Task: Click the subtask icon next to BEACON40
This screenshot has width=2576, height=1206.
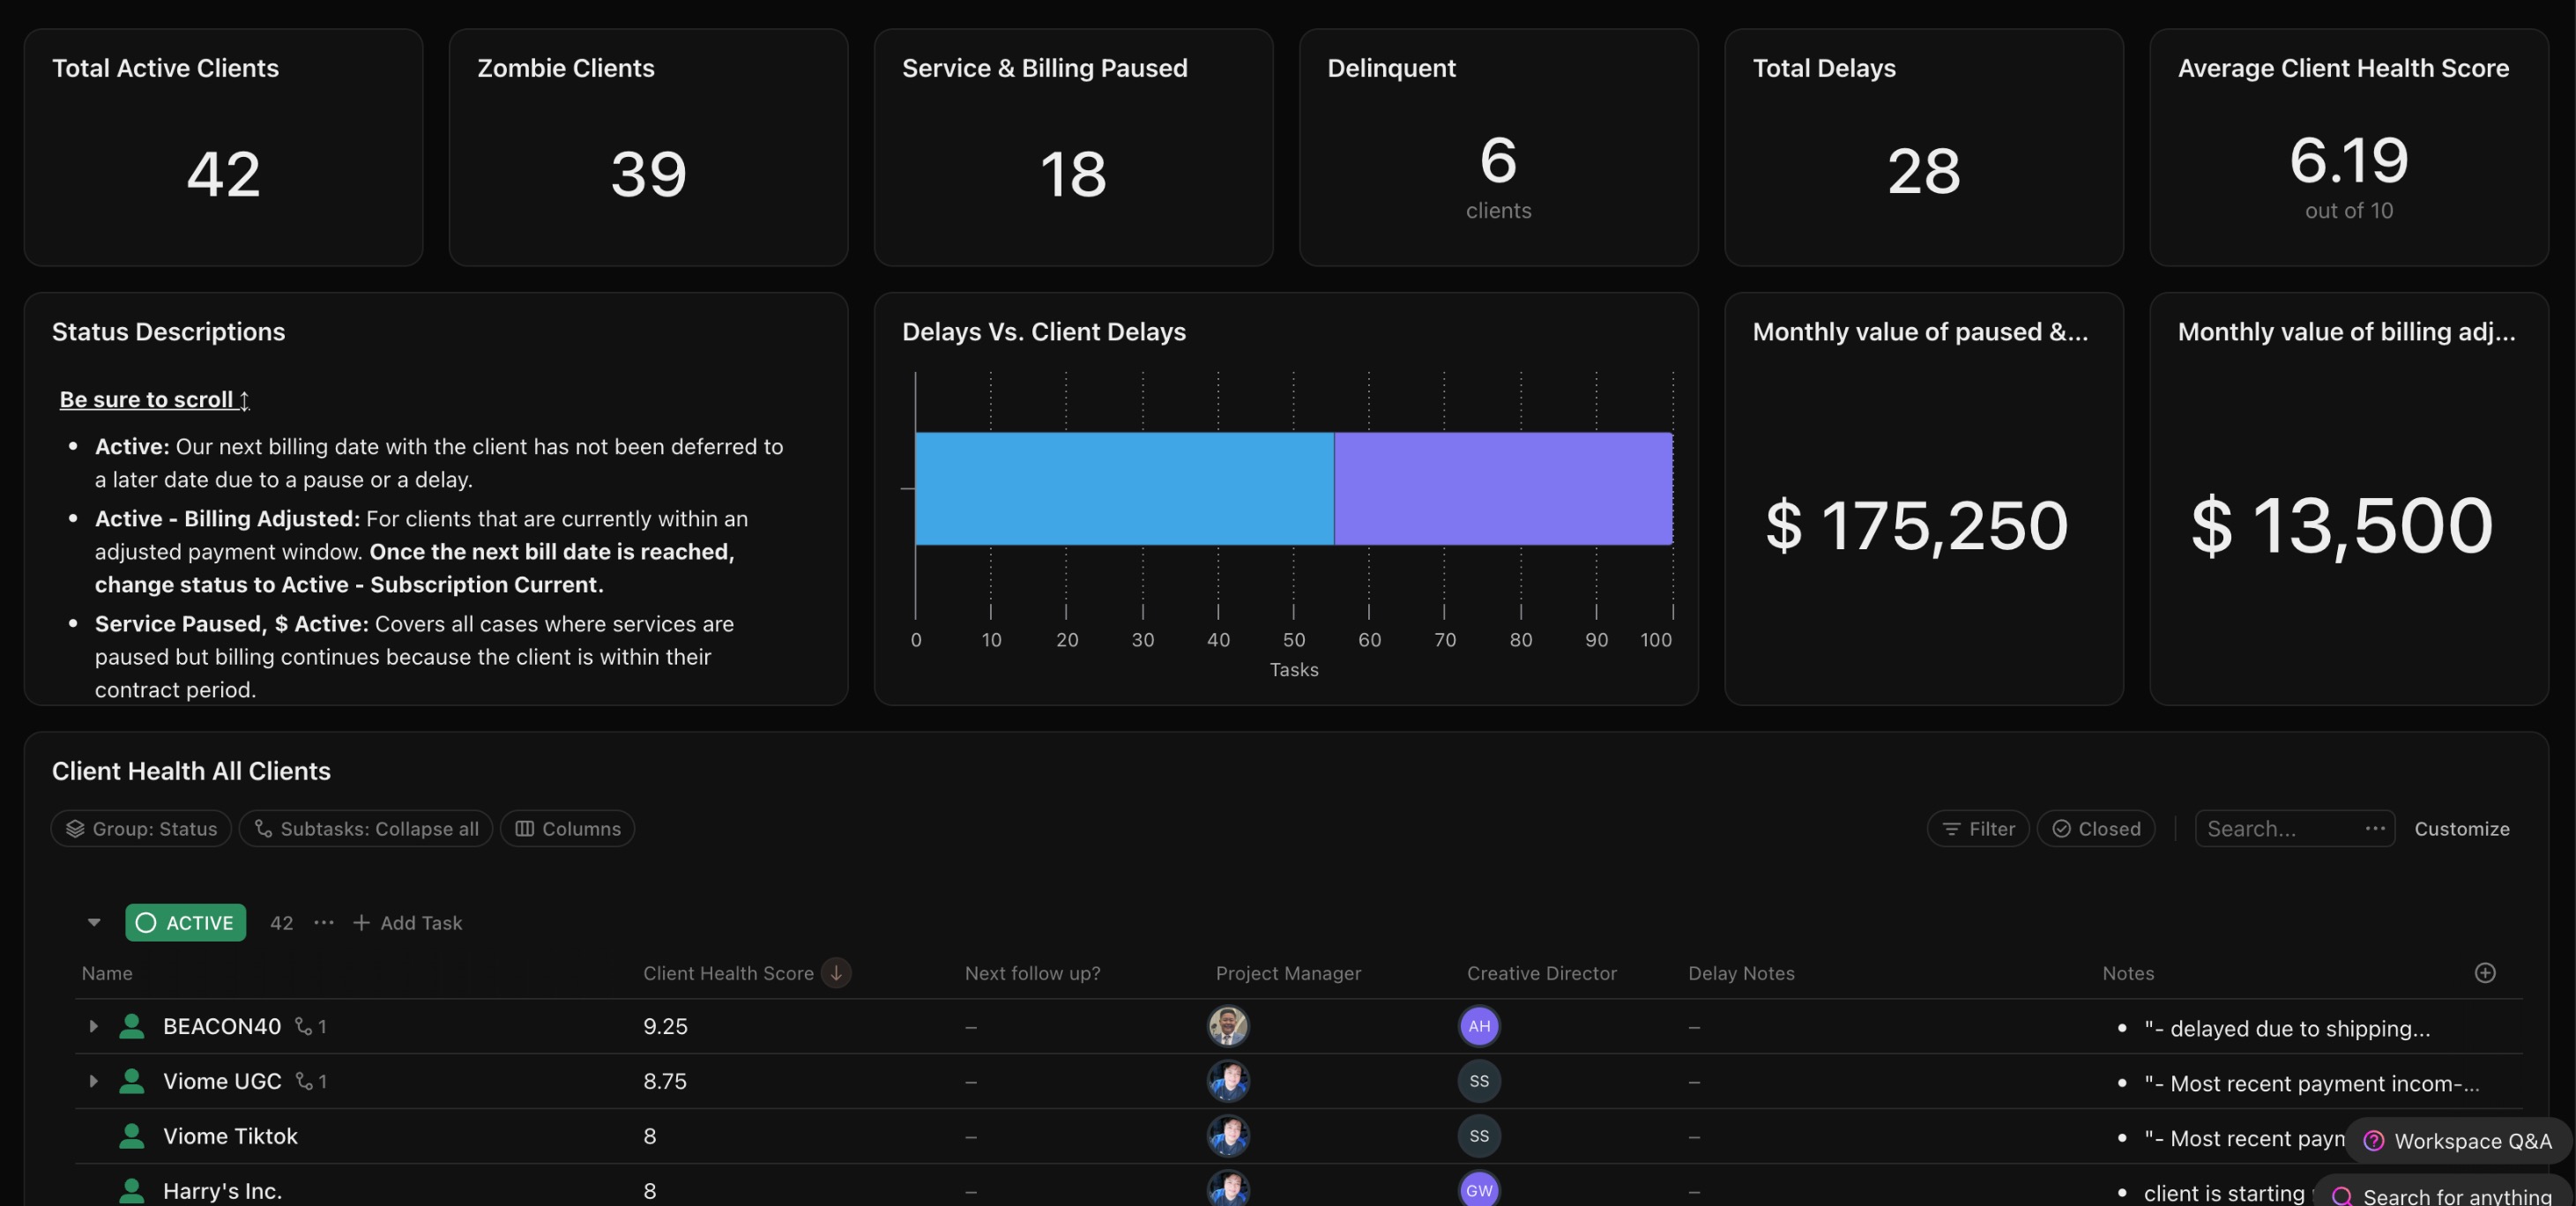Action: tap(304, 1026)
